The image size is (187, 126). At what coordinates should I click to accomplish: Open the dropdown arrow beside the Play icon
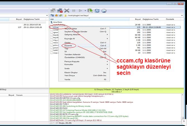click(85, 11)
